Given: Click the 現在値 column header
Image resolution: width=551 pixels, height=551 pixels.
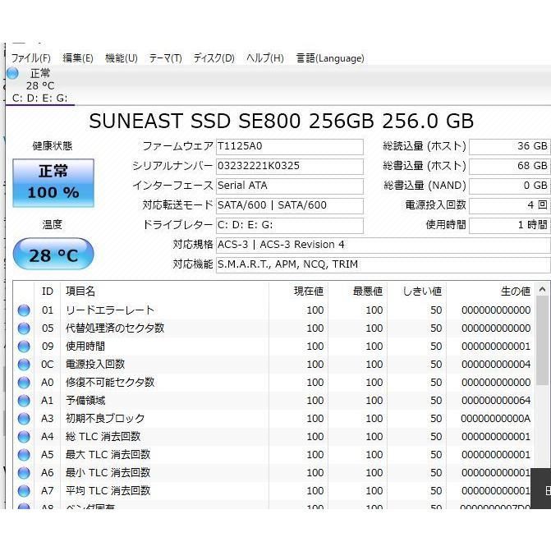Looking at the screenshot, I should click(298, 292).
